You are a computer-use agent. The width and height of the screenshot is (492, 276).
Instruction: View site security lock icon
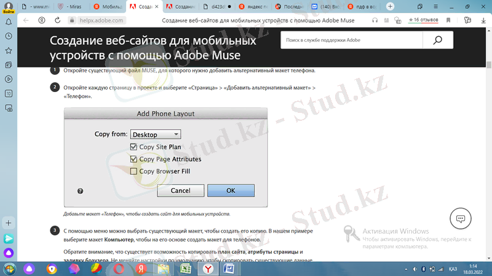72,20
